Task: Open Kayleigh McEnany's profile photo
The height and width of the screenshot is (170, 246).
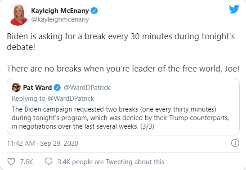Action: (x=18, y=15)
